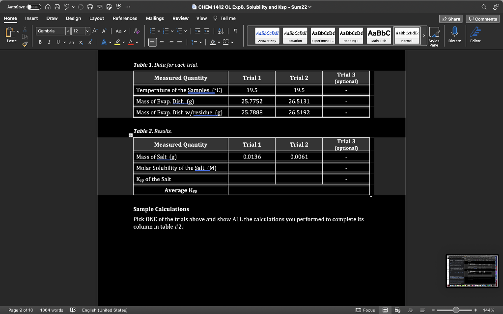This screenshot has height=314, width=503.
Task: Open the borders dropdown arrow
Action: point(232,42)
